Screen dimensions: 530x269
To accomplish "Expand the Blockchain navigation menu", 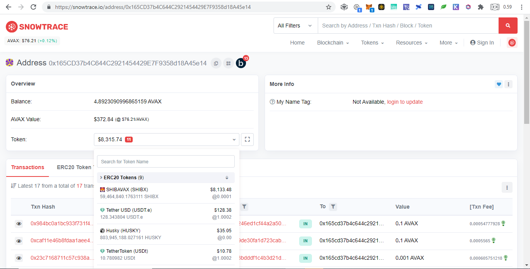I will click(333, 43).
